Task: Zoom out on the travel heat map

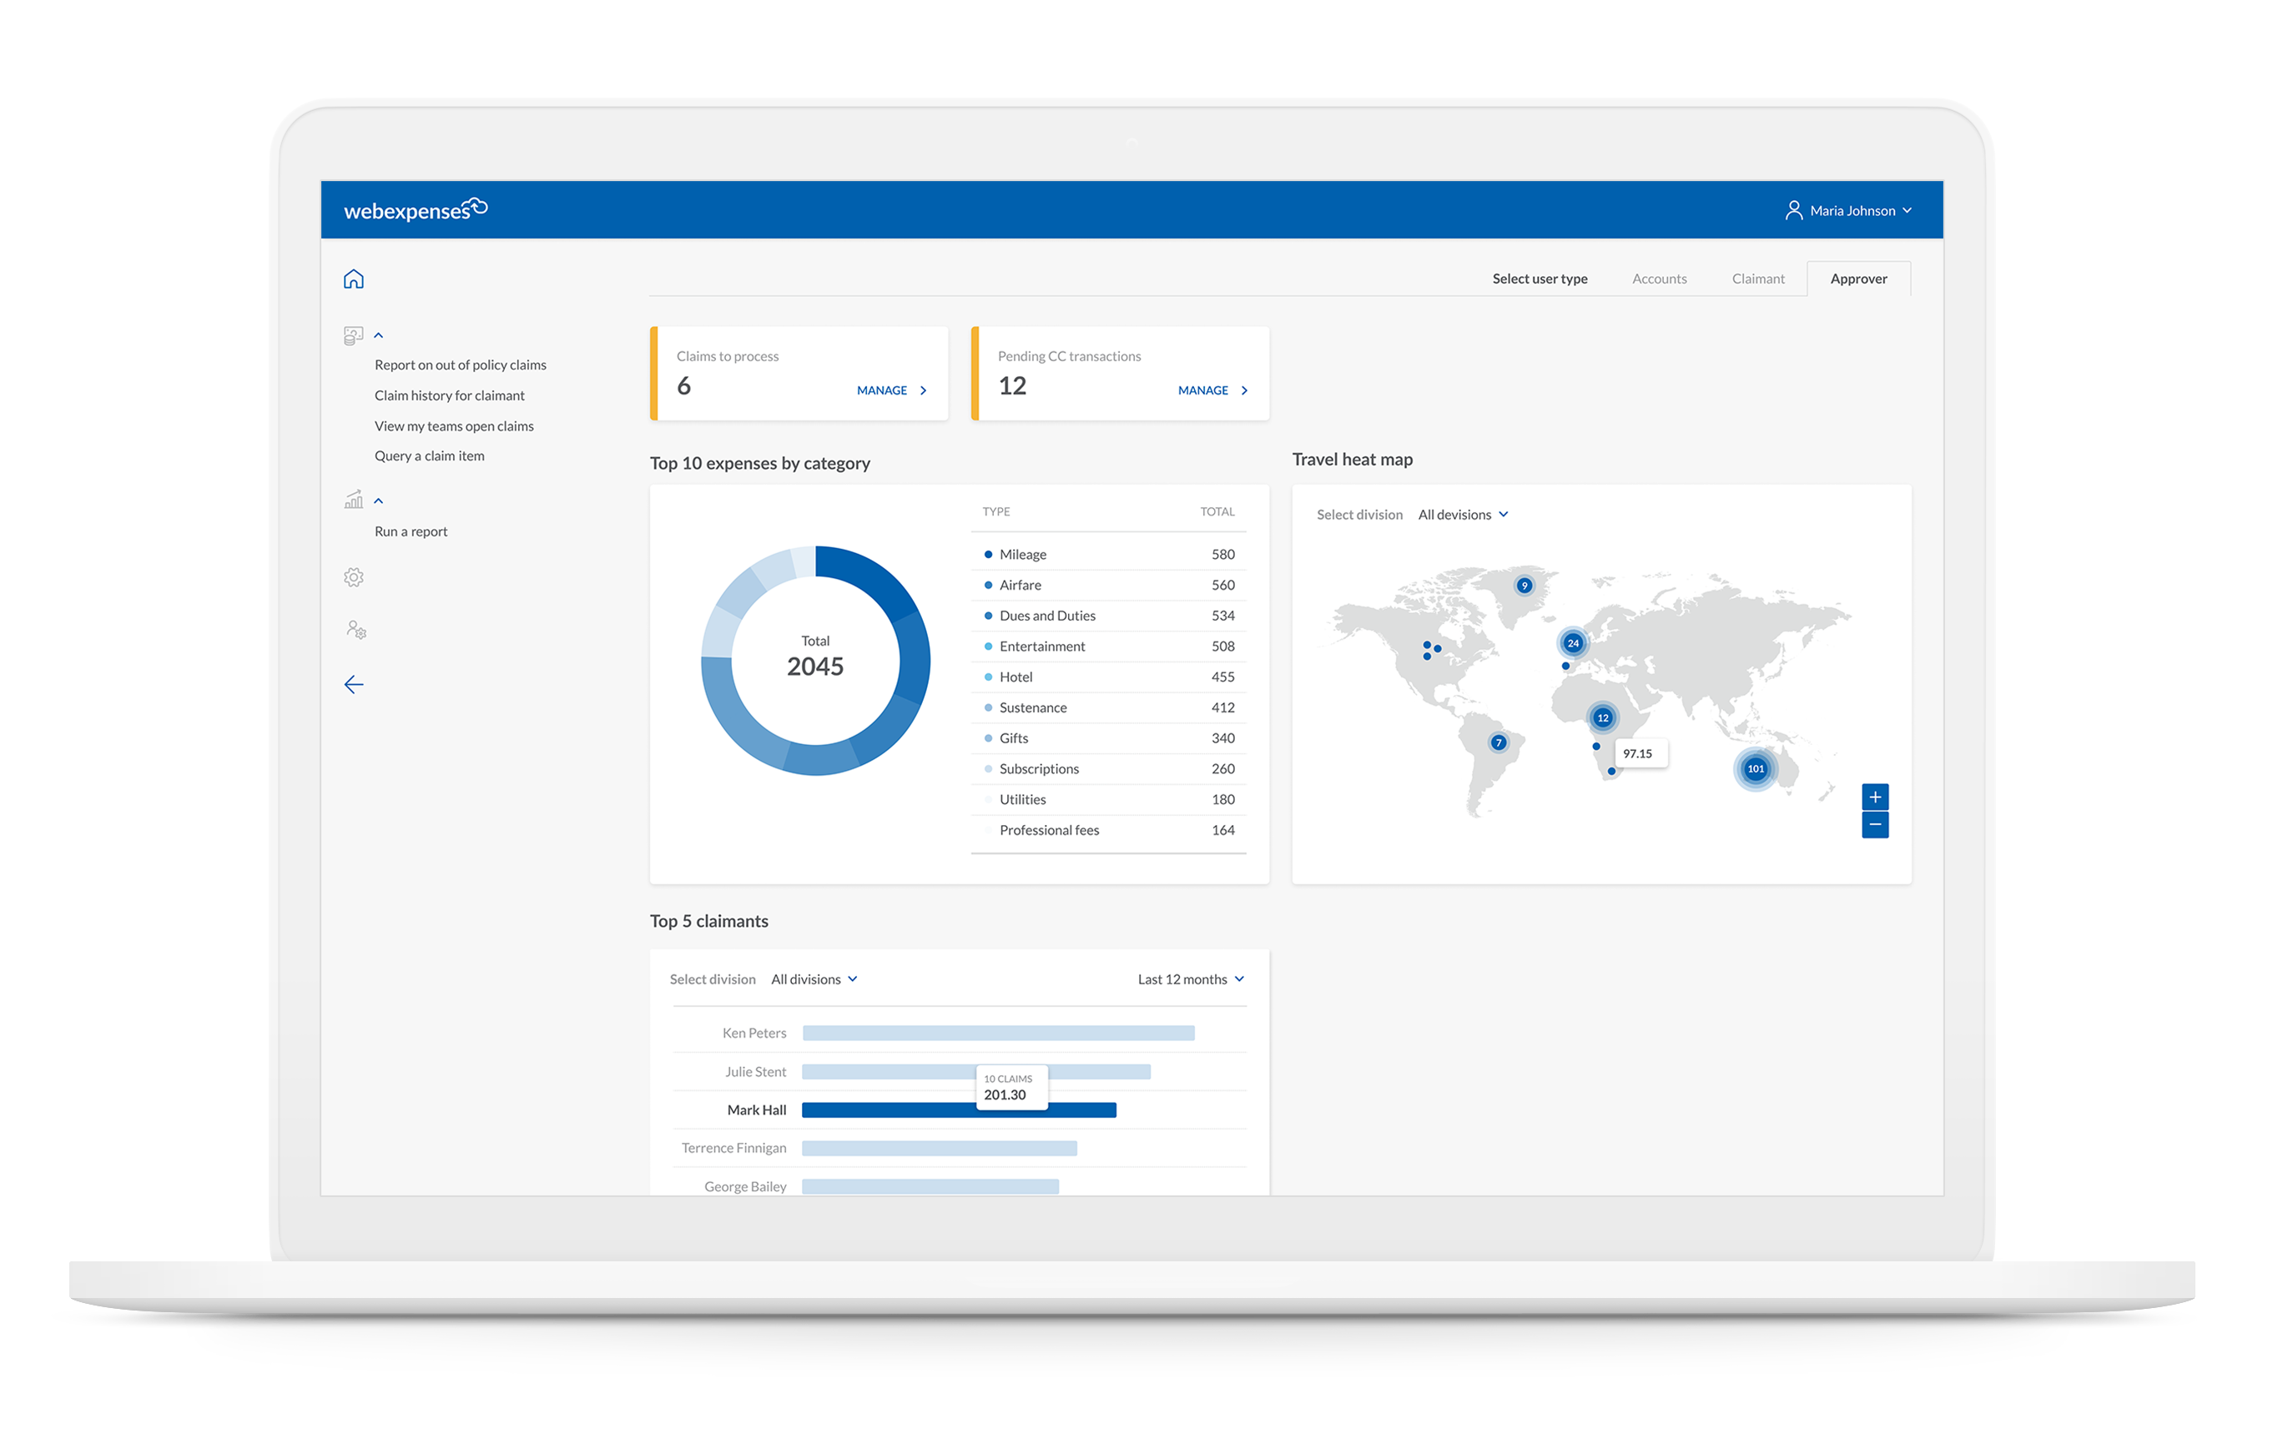Action: [x=1873, y=825]
